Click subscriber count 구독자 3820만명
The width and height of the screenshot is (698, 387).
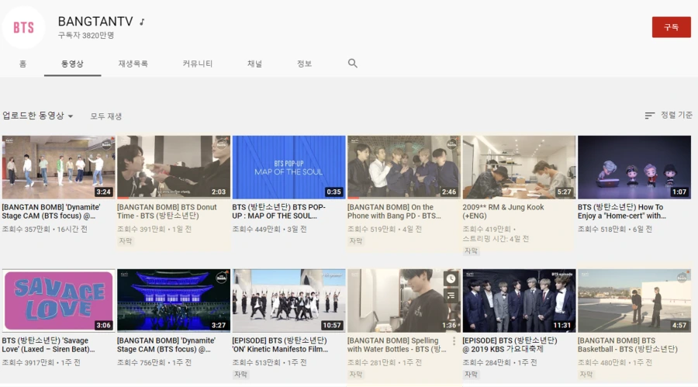tap(86, 35)
